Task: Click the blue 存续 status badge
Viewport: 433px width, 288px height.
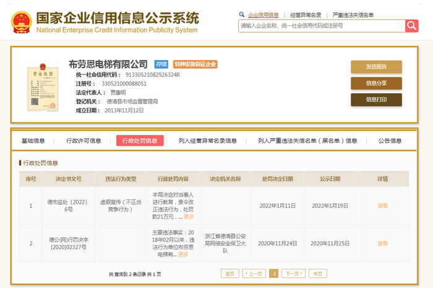Action: click(x=161, y=64)
